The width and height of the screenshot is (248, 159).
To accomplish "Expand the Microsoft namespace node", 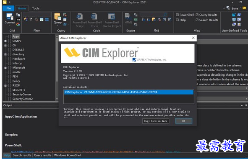I will pyautogui.click(x=5, y=68).
